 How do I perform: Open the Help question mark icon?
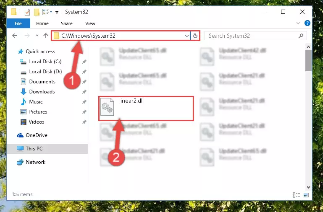pyautogui.click(x=307, y=23)
